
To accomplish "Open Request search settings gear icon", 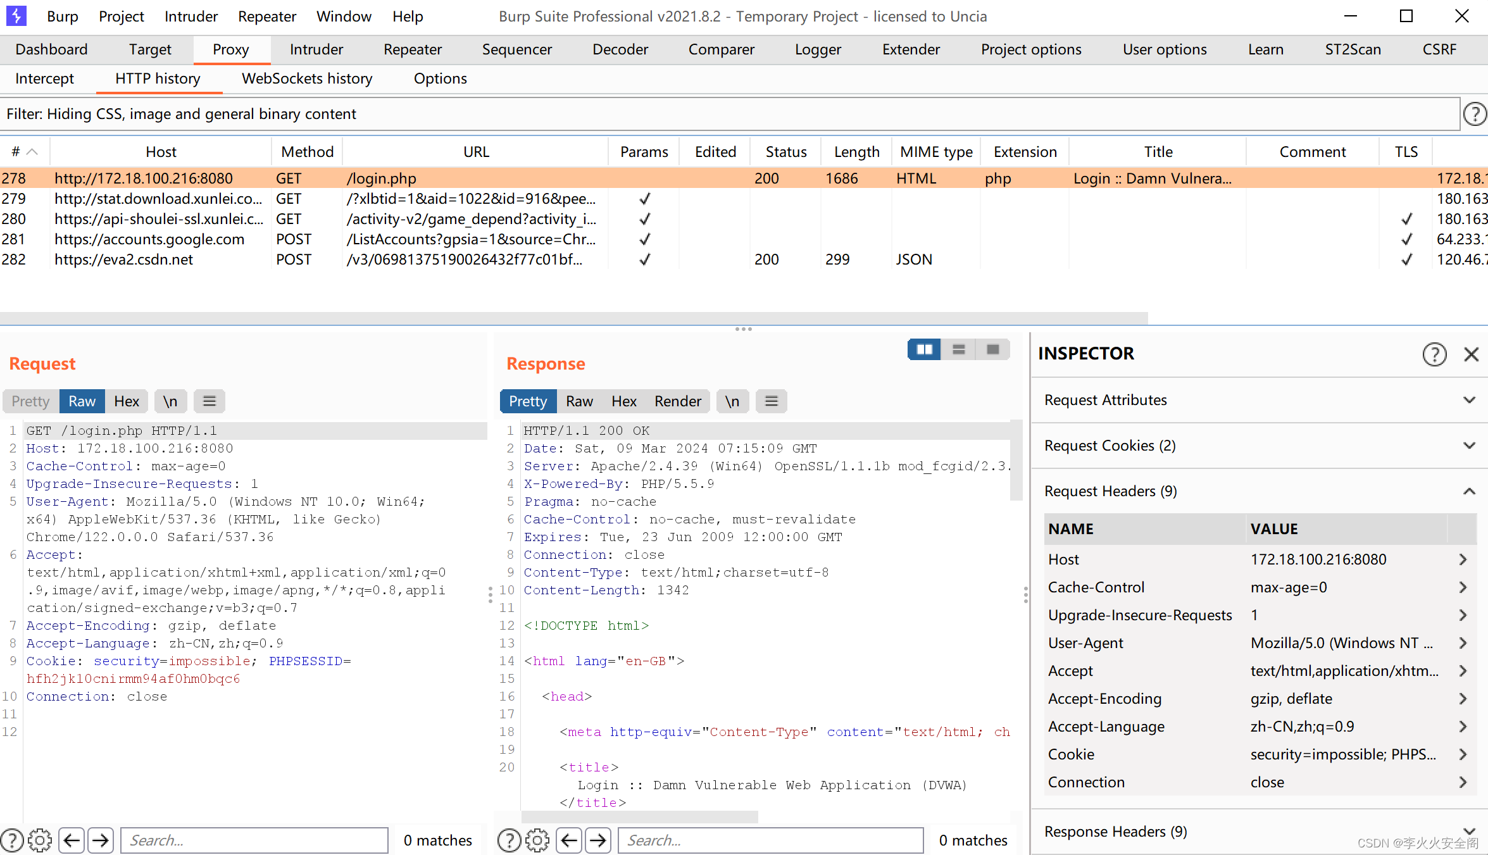I will pos(40,840).
